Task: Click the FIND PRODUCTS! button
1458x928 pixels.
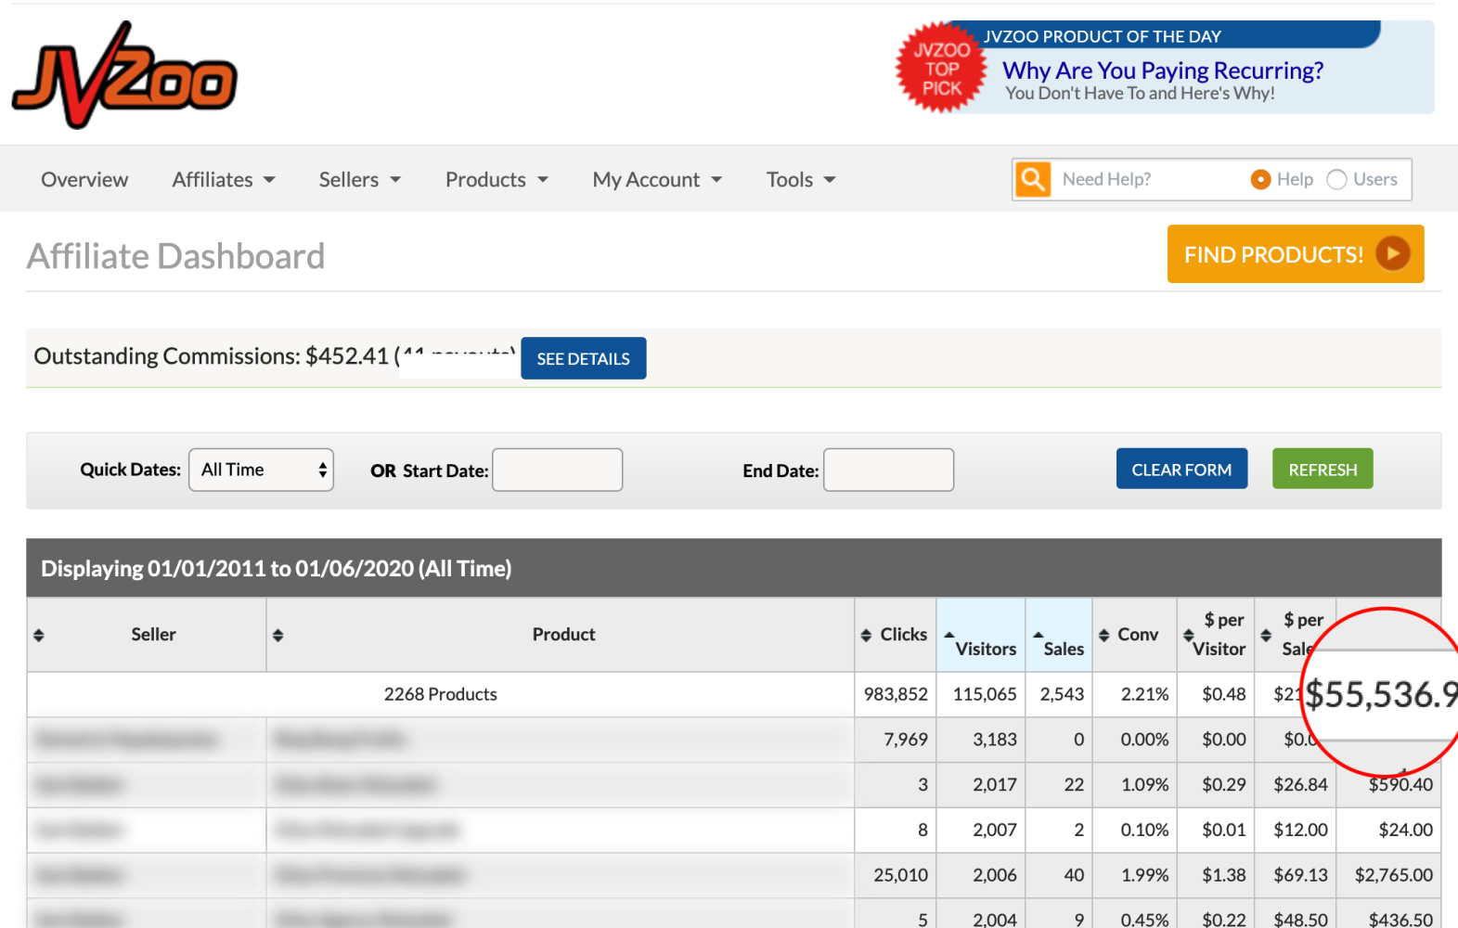Action: tap(1296, 253)
